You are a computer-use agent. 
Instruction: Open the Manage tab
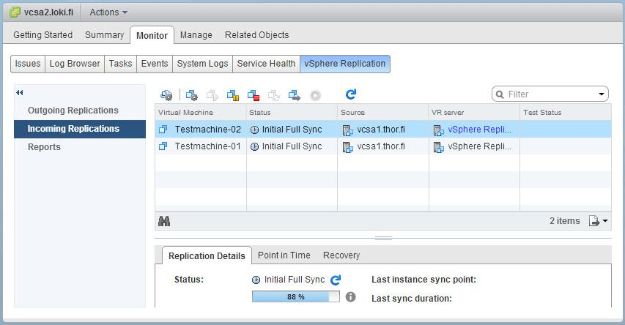196,35
